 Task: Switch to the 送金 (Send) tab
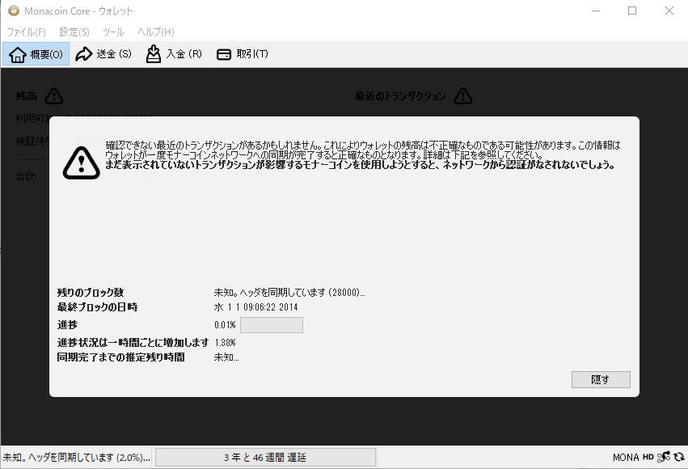click(x=103, y=54)
